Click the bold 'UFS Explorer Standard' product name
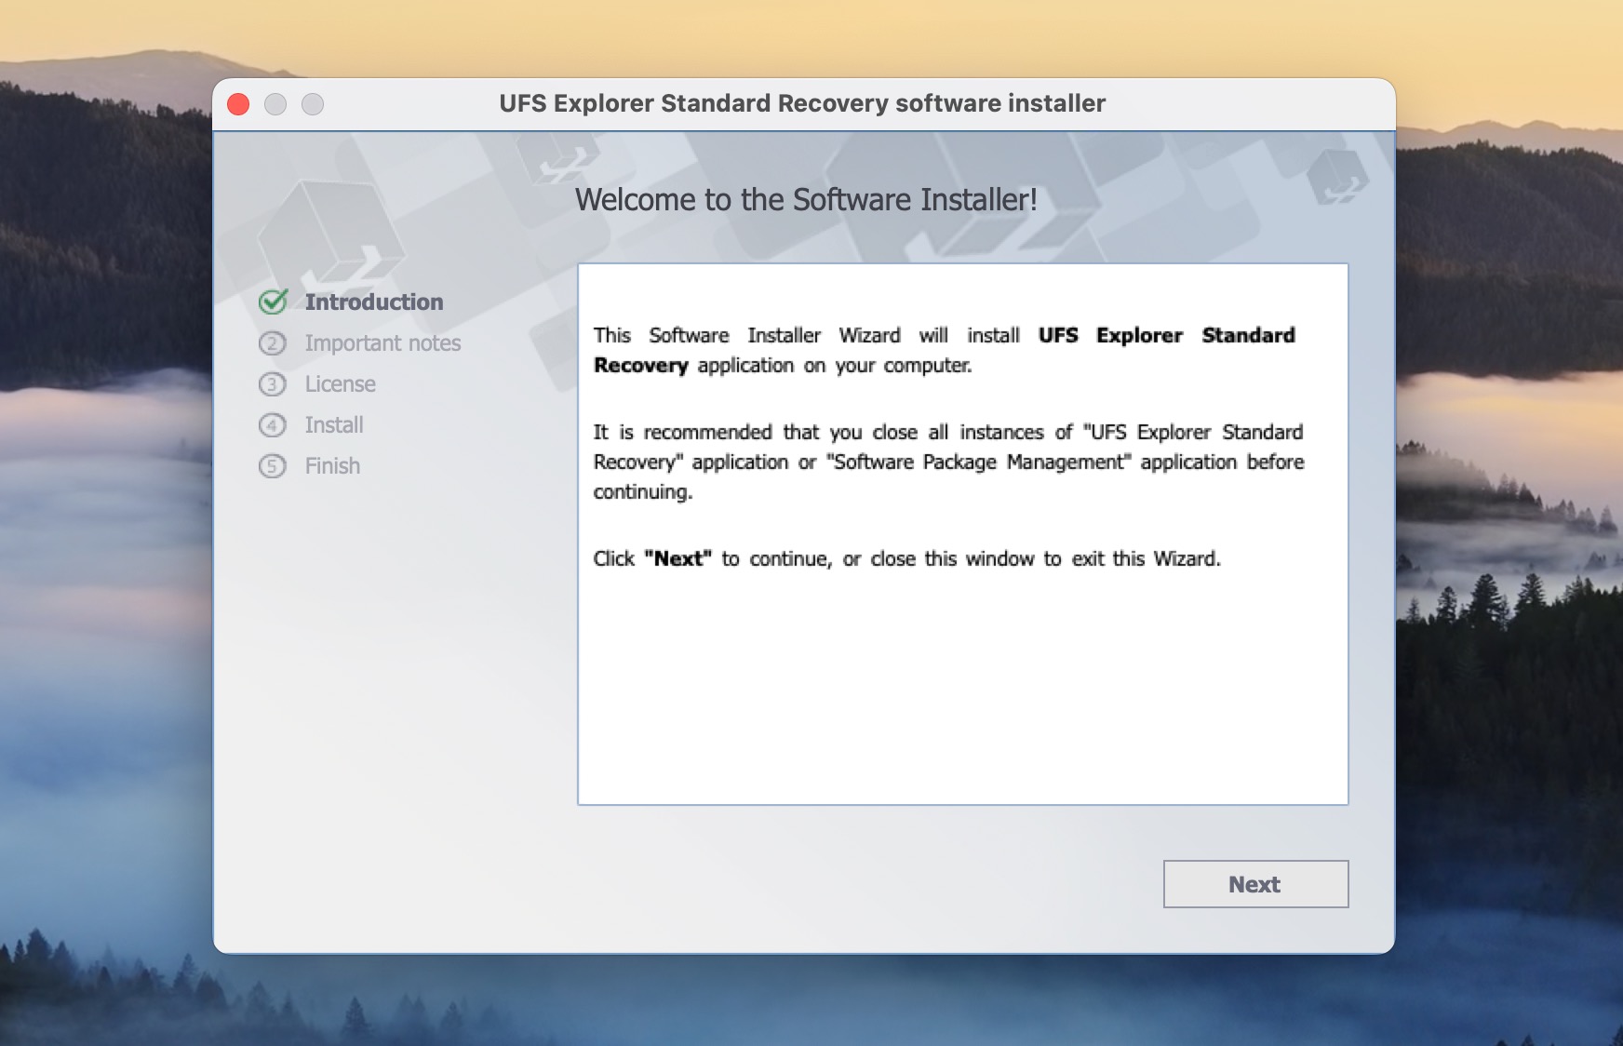1623x1046 pixels. (1167, 335)
